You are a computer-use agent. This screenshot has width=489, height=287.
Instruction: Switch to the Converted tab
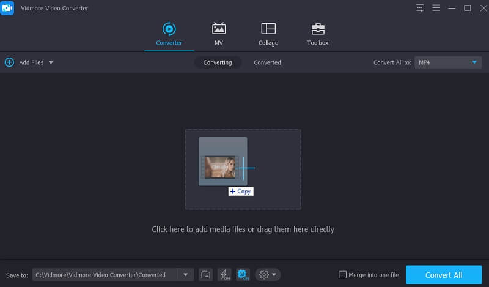[267, 62]
